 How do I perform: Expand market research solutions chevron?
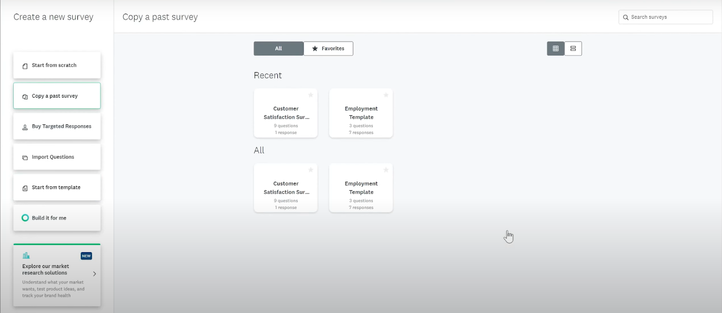[95, 274]
